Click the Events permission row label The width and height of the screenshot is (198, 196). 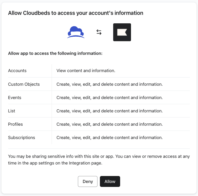click(14, 98)
